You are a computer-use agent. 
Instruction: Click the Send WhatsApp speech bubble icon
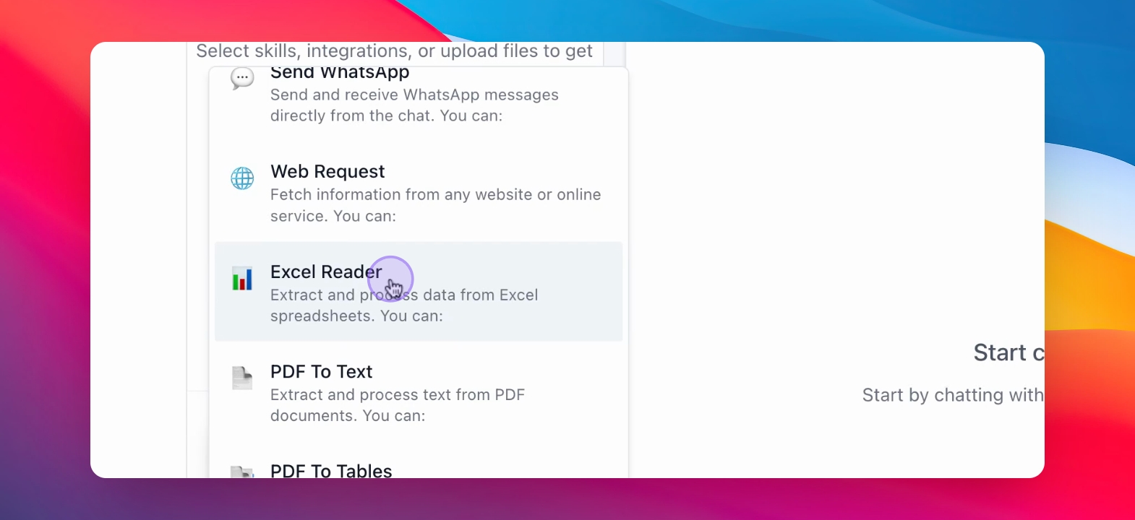242,78
